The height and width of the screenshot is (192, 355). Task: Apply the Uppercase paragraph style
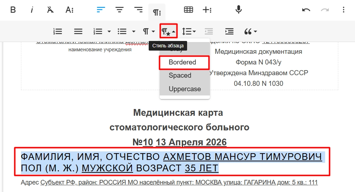tap(185, 89)
